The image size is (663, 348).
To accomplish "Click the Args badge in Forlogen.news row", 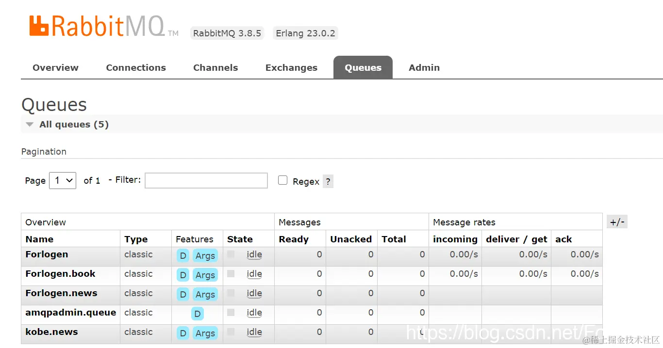I will pos(205,295).
